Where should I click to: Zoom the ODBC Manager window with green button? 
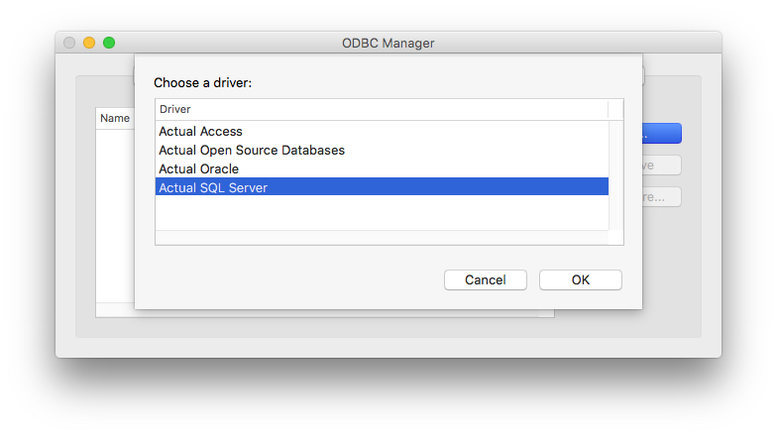pyautogui.click(x=109, y=43)
